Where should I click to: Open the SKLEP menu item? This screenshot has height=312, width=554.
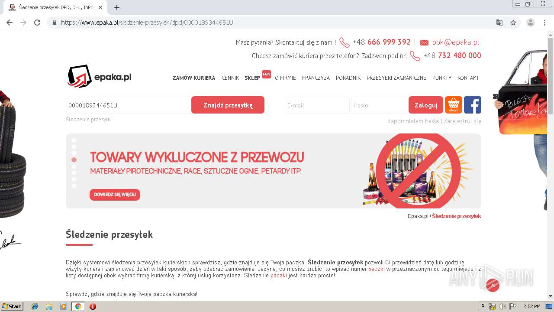point(252,78)
